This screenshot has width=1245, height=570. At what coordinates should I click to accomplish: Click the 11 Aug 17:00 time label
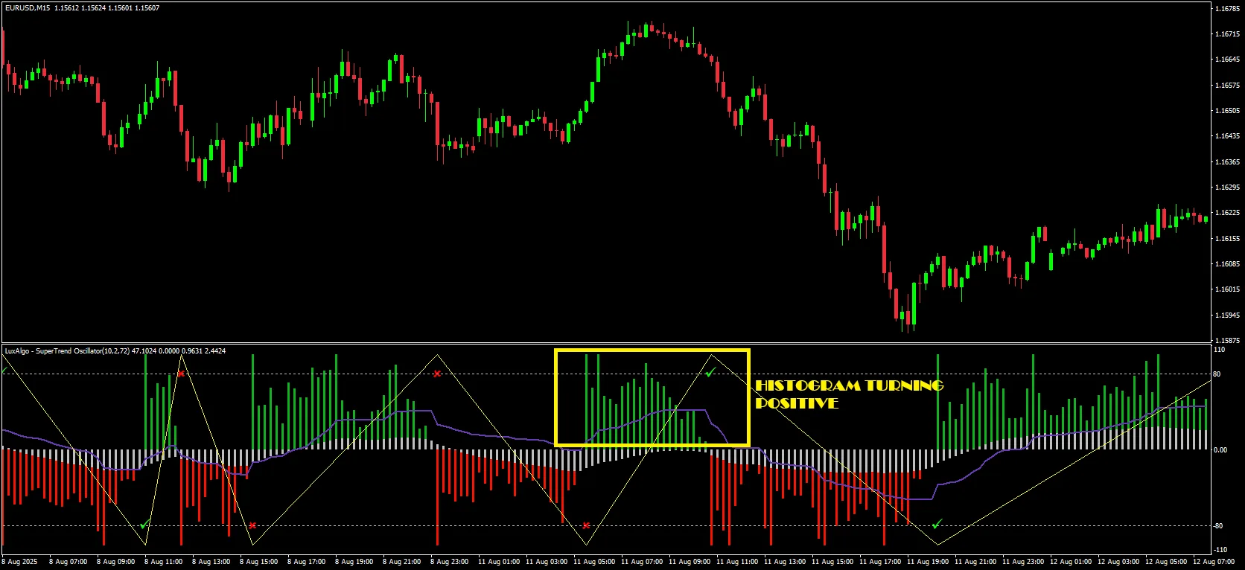(x=880, y=562)
